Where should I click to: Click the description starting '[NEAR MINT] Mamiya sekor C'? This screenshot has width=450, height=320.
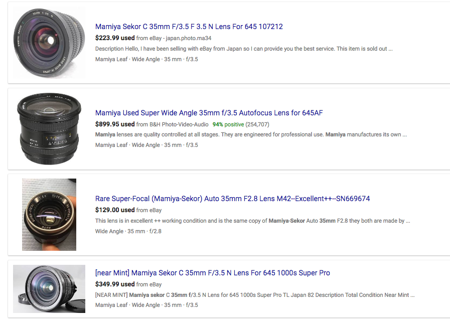[255, 295]
